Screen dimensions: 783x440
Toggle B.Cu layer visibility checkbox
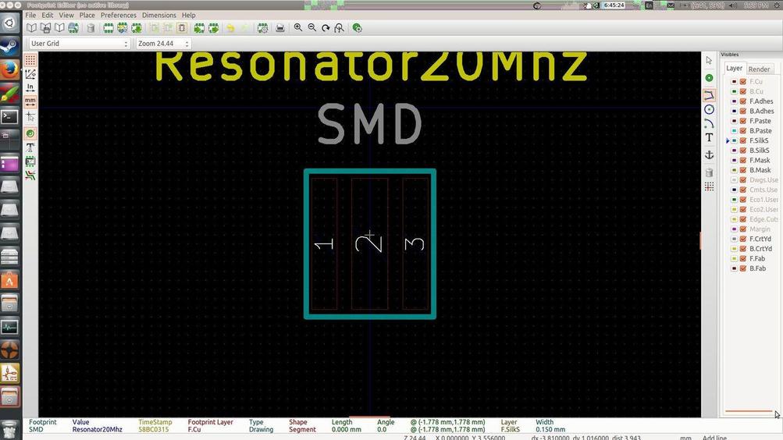click(743, 91)
